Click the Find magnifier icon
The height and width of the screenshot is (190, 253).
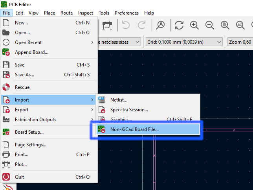160,25
